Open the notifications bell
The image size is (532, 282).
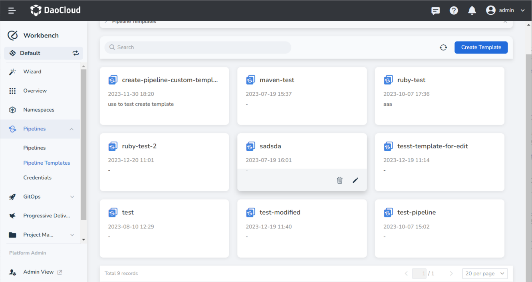coord(472,11)
